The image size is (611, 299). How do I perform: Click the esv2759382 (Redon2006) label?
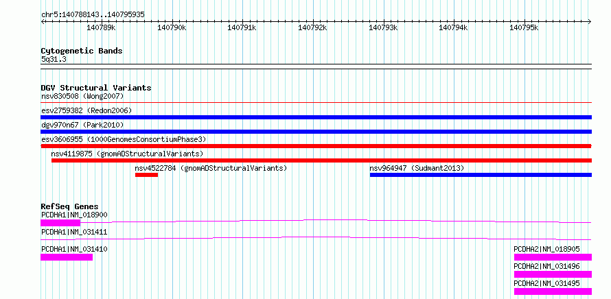click(x=87, y=110)
